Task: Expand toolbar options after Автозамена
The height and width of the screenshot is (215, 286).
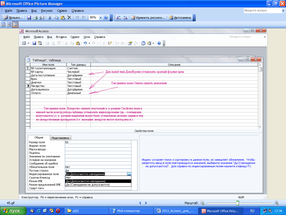Action: tap(194, 18)
